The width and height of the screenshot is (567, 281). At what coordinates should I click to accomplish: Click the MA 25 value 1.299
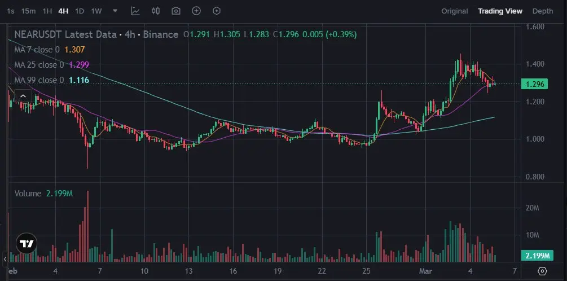pyautogui.click(x=79, y=65)
